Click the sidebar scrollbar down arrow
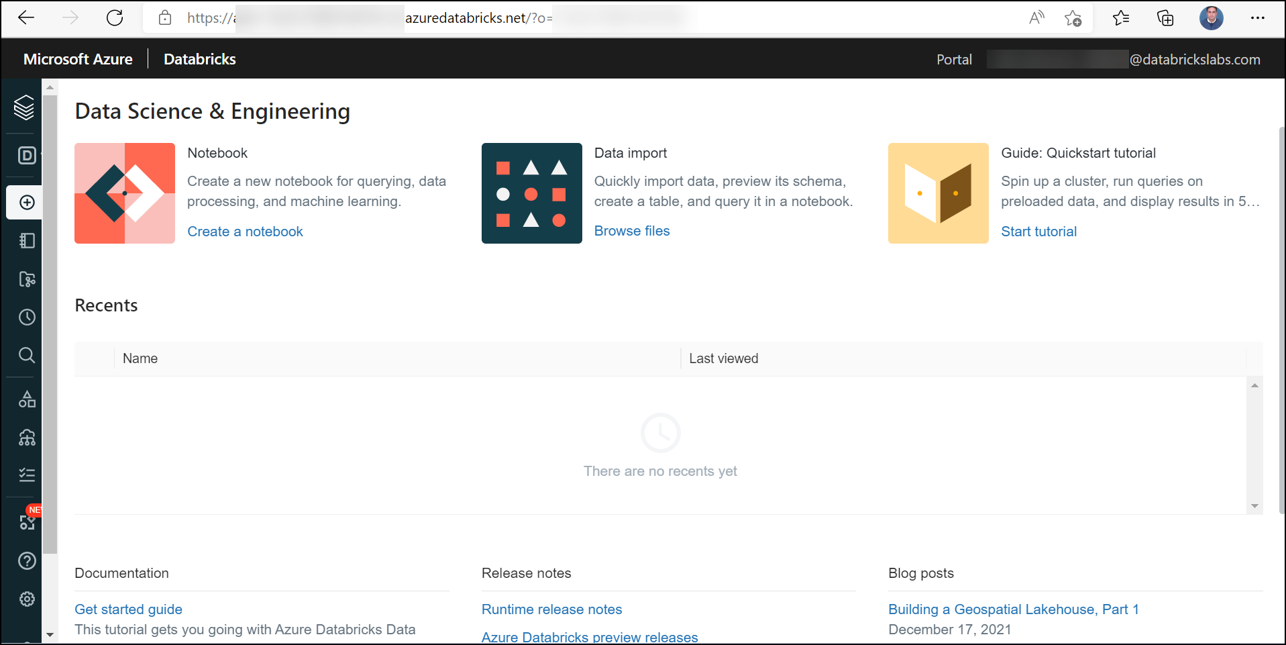This screenshot has height=645, width=1286. [x=50, y=634]
